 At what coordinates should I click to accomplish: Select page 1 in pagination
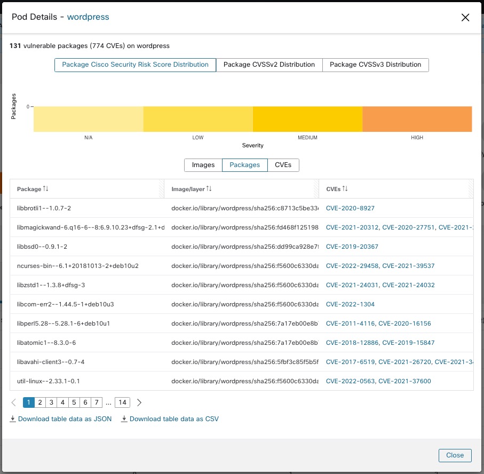click(29, 402)
